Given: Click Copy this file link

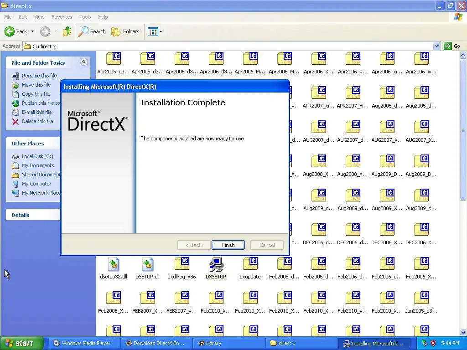Looking at the screenshot, I should click(x=36, y=94).
